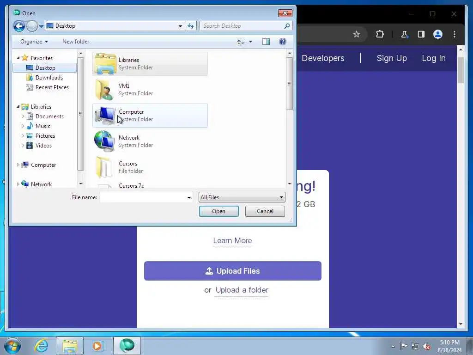Open the Windows Start button
Screen dimensions: 473x355
[12, 346]
